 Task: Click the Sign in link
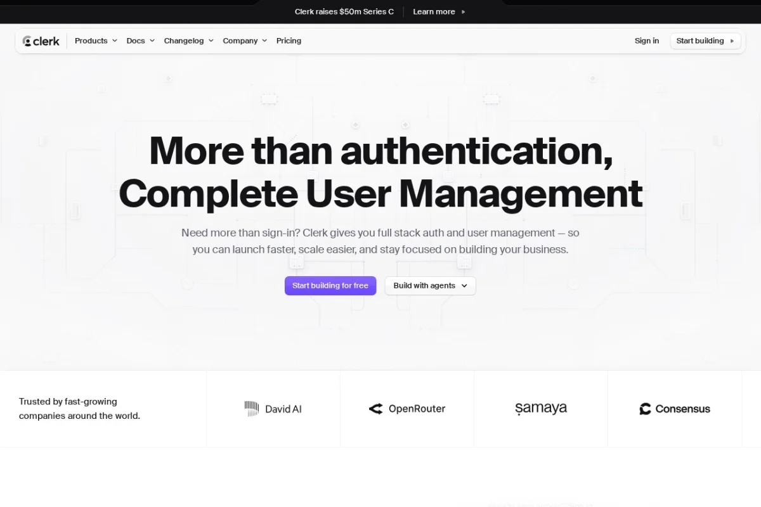(x=647, y=41)
